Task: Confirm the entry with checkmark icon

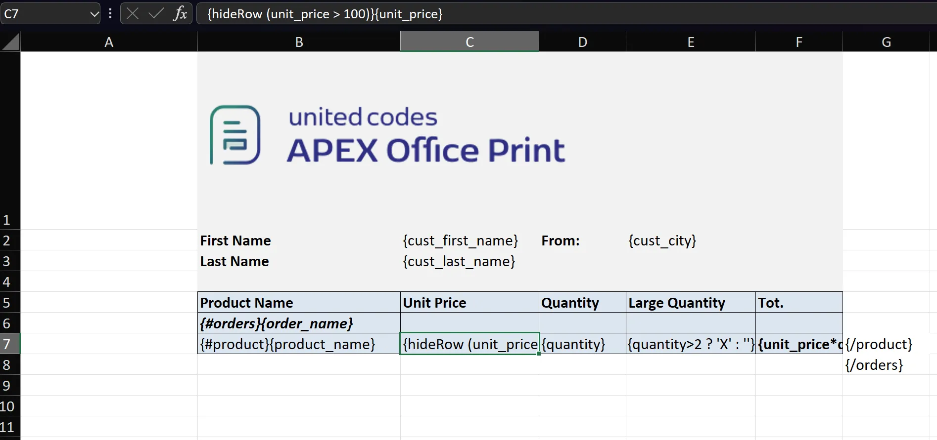Action: [x=156, y=14]
